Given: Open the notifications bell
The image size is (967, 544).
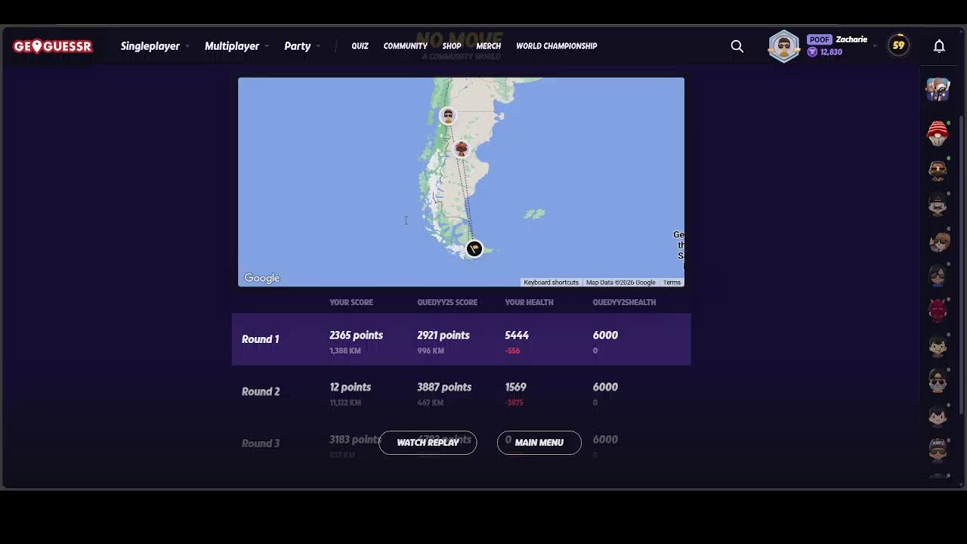Looking at the screenshot, I should [x=939, y=46].
